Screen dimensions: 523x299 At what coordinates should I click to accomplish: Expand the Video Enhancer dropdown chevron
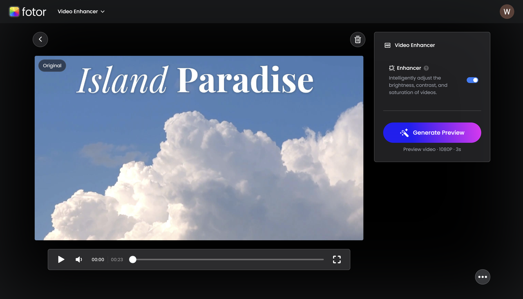coord(102,11)
